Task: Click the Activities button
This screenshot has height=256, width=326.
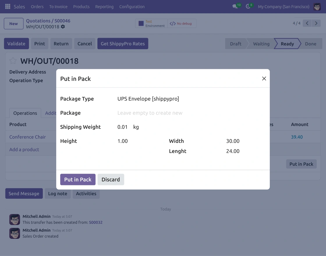Action: [x=86, y=193]
